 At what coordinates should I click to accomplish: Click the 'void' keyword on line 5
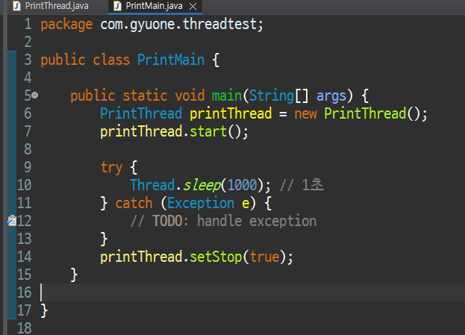190,96
